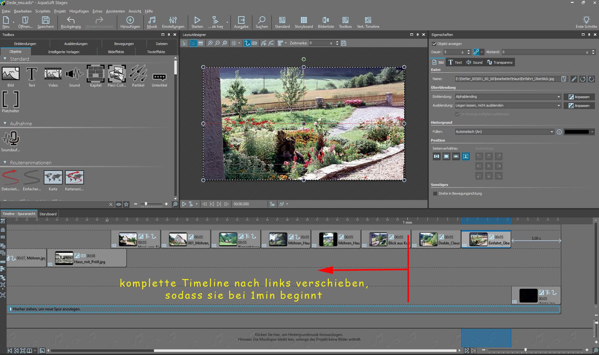Click the Musik toolbar button
The height and width of the screenshot is (355, 599).
(152, 22)
